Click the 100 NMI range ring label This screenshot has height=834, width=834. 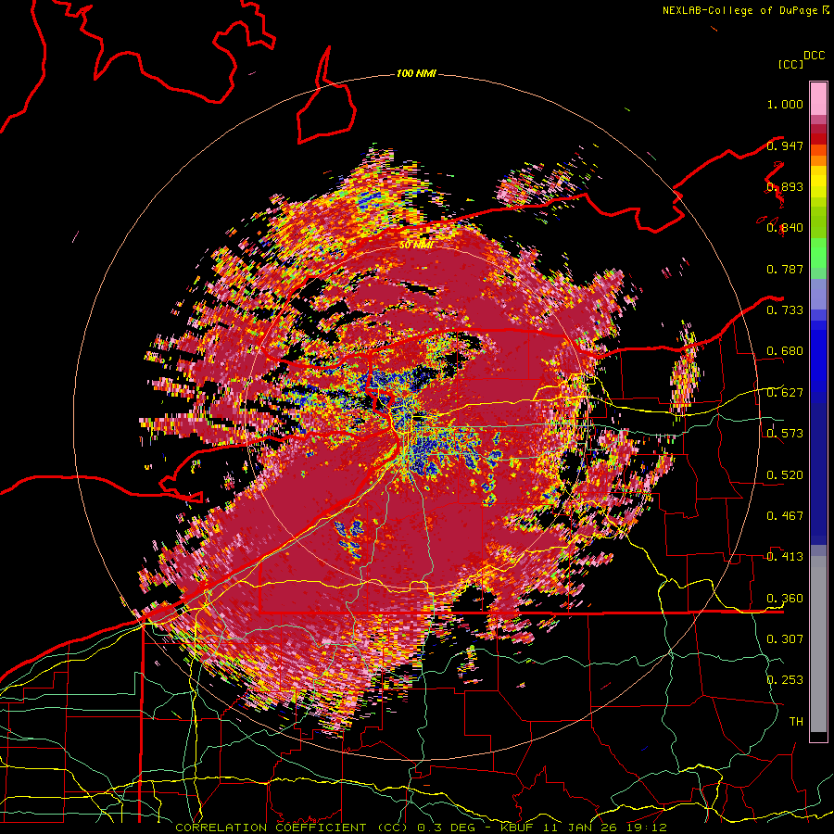coord(416,73)
